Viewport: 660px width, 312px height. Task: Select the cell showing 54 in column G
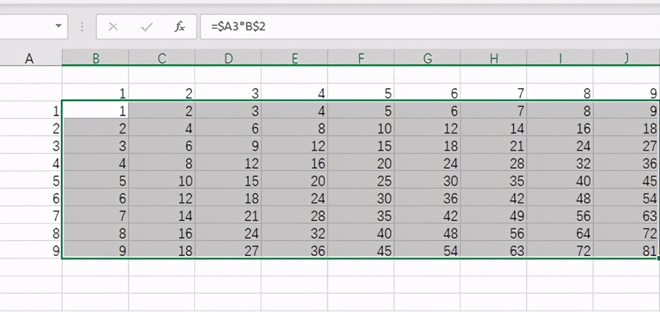pyautogui.click(x=427, y=249)
